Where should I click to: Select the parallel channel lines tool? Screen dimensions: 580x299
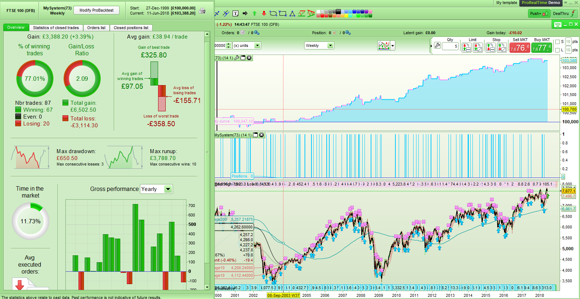pos(226,13)
